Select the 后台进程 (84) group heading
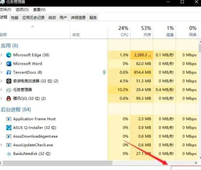 (x=16, y=110)
